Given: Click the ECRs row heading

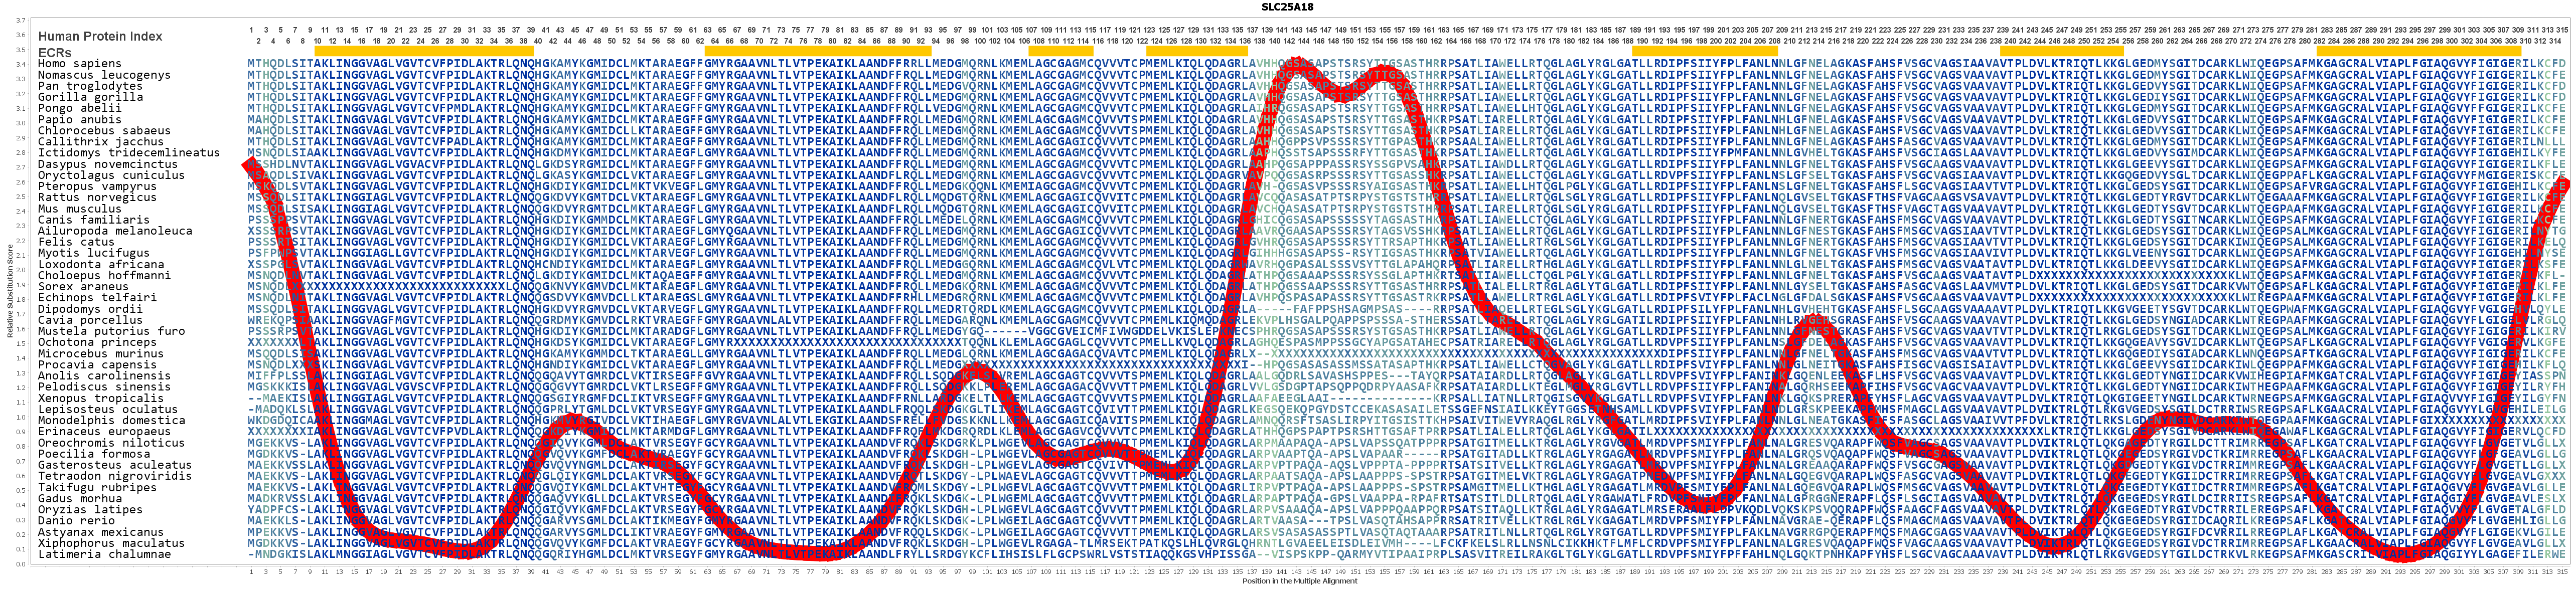Looking at the screenshot, I should tap(55, 52).
